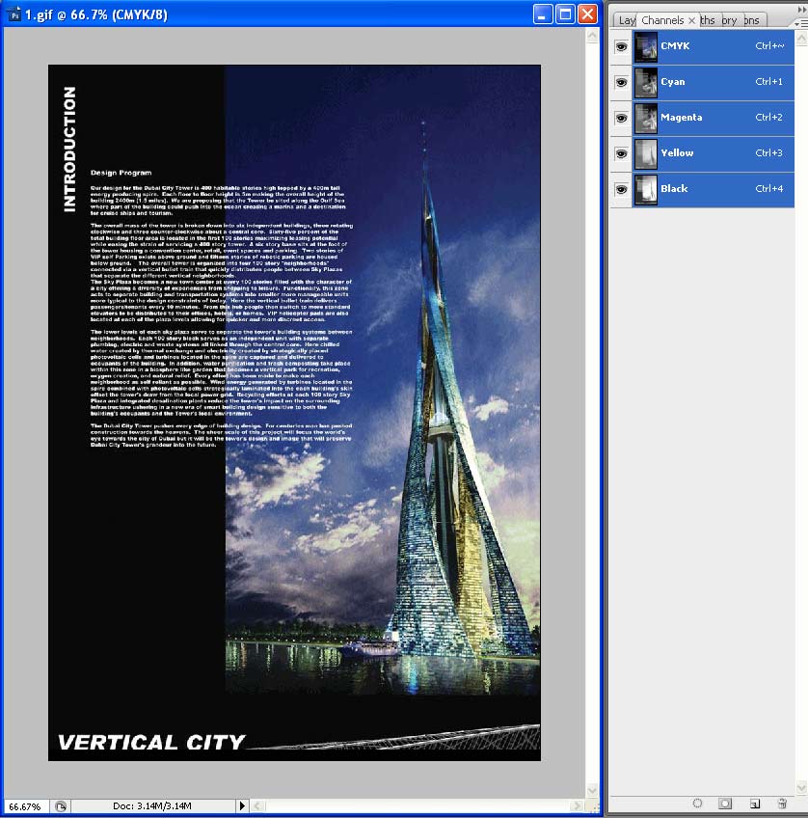Open the status bar info arrow menu
The width and height of the screenshot is (808, 818).
click(x=242, y=806)
